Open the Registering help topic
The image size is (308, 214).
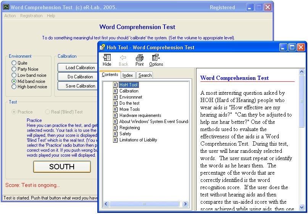[x=130, y=128]
